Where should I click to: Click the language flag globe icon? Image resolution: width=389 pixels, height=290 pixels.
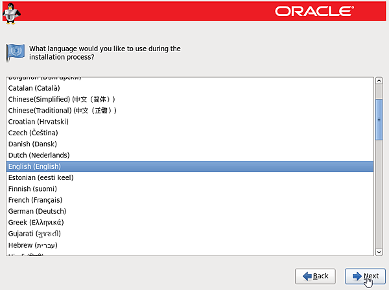point(14,52)
